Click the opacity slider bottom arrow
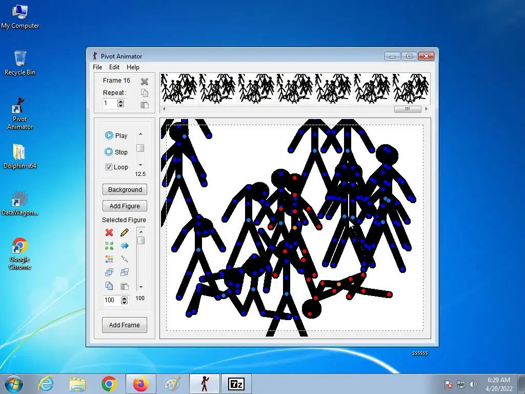525x394 pixels. click(141, 287)
